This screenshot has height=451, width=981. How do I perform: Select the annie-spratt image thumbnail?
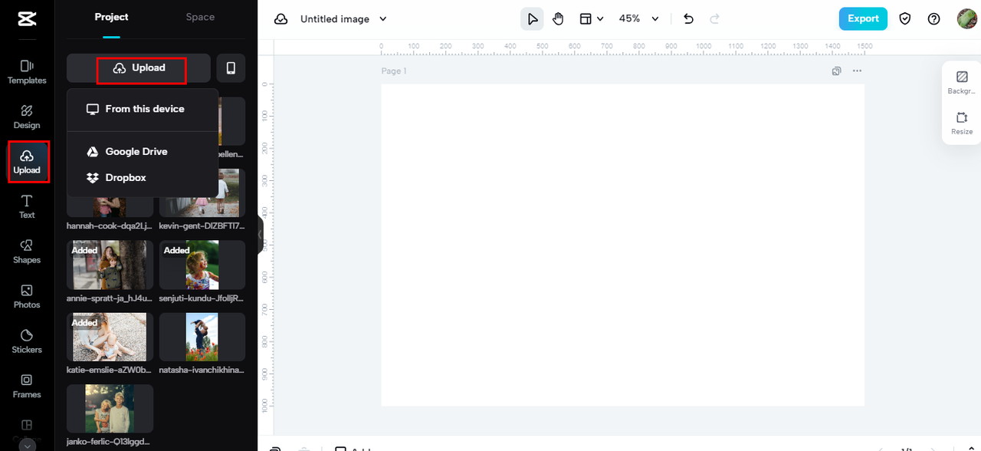[110, 265]
